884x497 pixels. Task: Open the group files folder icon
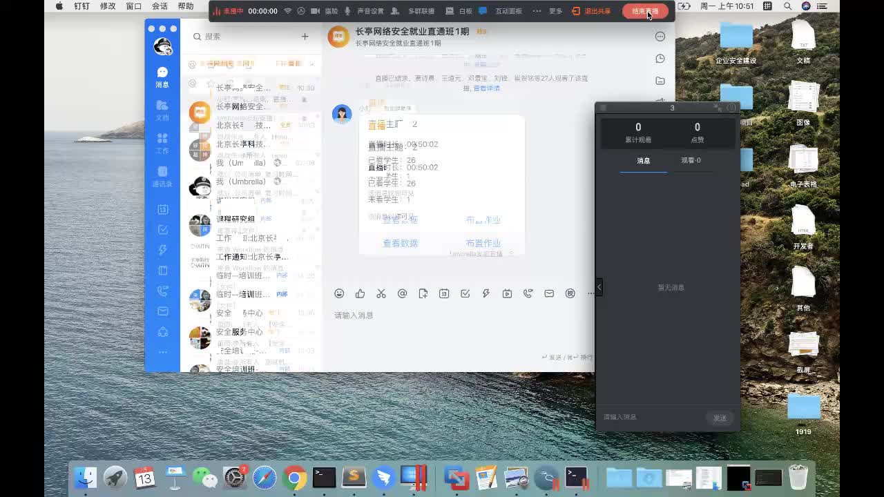coord(660,81)
